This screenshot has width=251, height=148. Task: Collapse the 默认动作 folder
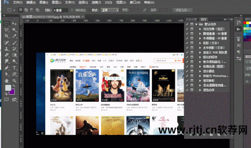click(x=196, y=24)
